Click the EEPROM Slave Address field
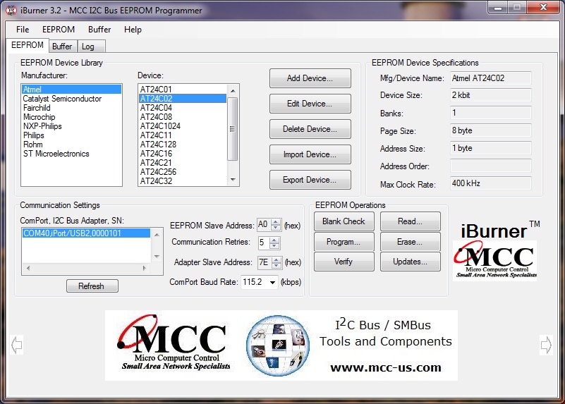 (x=263, y=225)
